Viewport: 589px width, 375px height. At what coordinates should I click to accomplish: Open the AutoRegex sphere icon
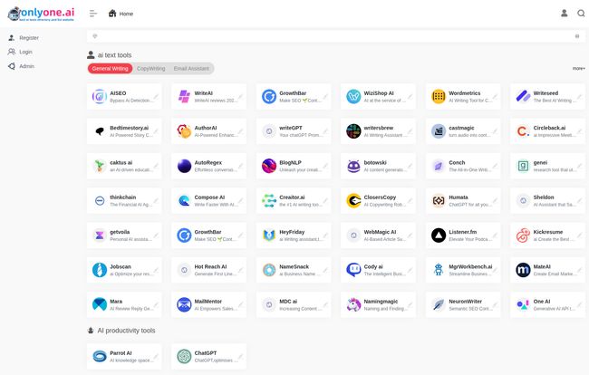click(184, 166)
